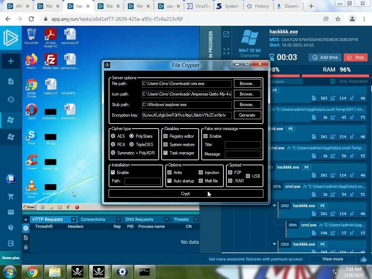Open task history icon in sidebar
Image resolution: width=372 pixels, height=279 pixels.
11,100
